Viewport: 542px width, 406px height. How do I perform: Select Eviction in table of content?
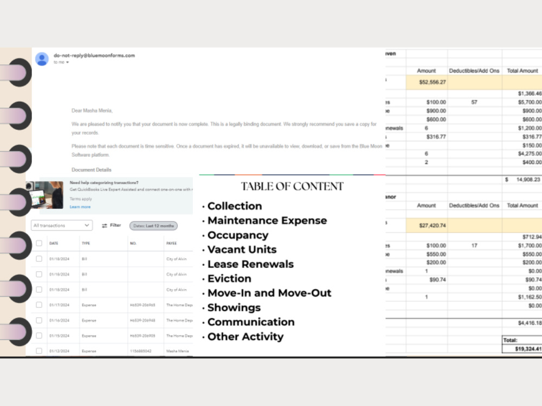[229, 279]
